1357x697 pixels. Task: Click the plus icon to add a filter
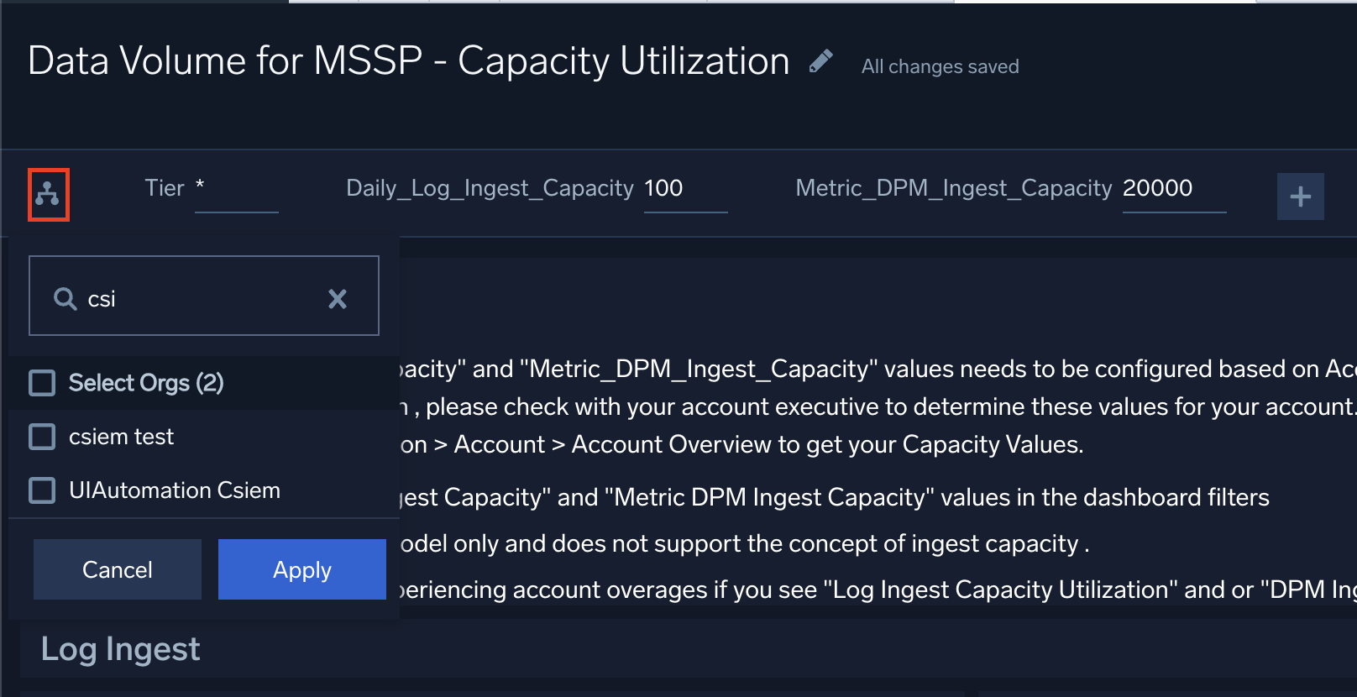1300,197
